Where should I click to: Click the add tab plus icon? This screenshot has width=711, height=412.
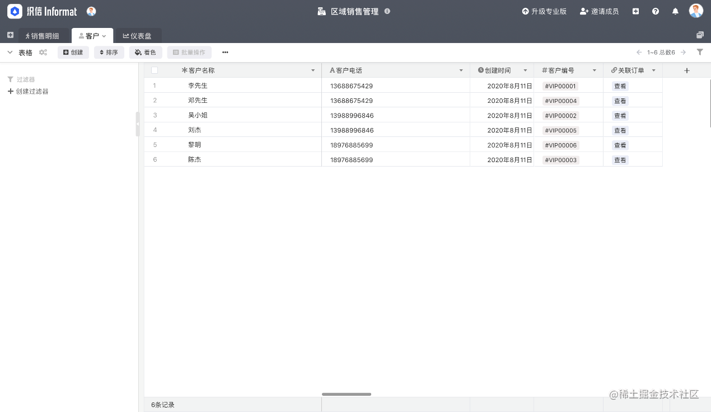coord(10,35)
